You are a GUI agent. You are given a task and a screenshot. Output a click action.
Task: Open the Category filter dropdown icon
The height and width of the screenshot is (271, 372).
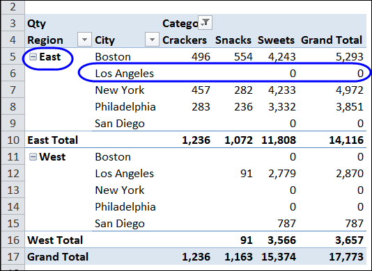pyautogui.click(x=205, y=23)
